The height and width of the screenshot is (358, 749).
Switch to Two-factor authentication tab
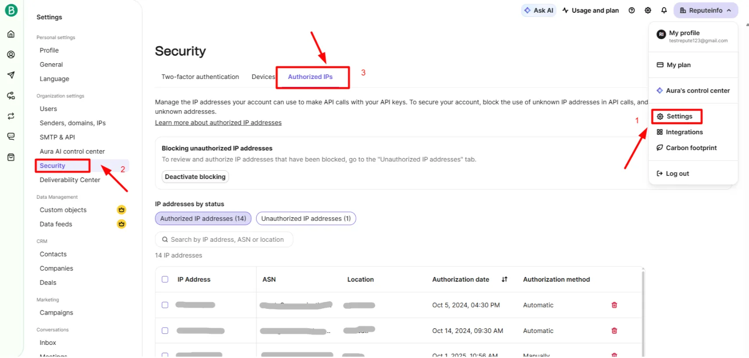tap(200, 77)
